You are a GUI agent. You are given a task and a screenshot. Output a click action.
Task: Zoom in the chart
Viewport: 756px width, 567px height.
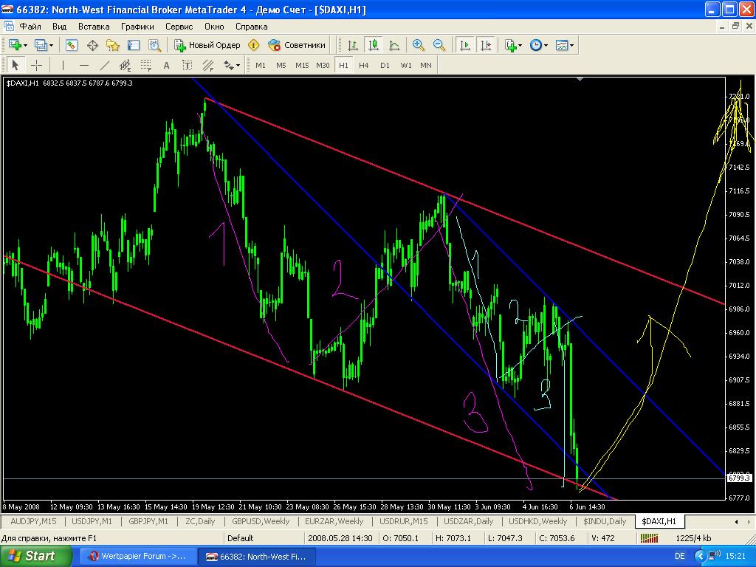(x=418, y=45)
